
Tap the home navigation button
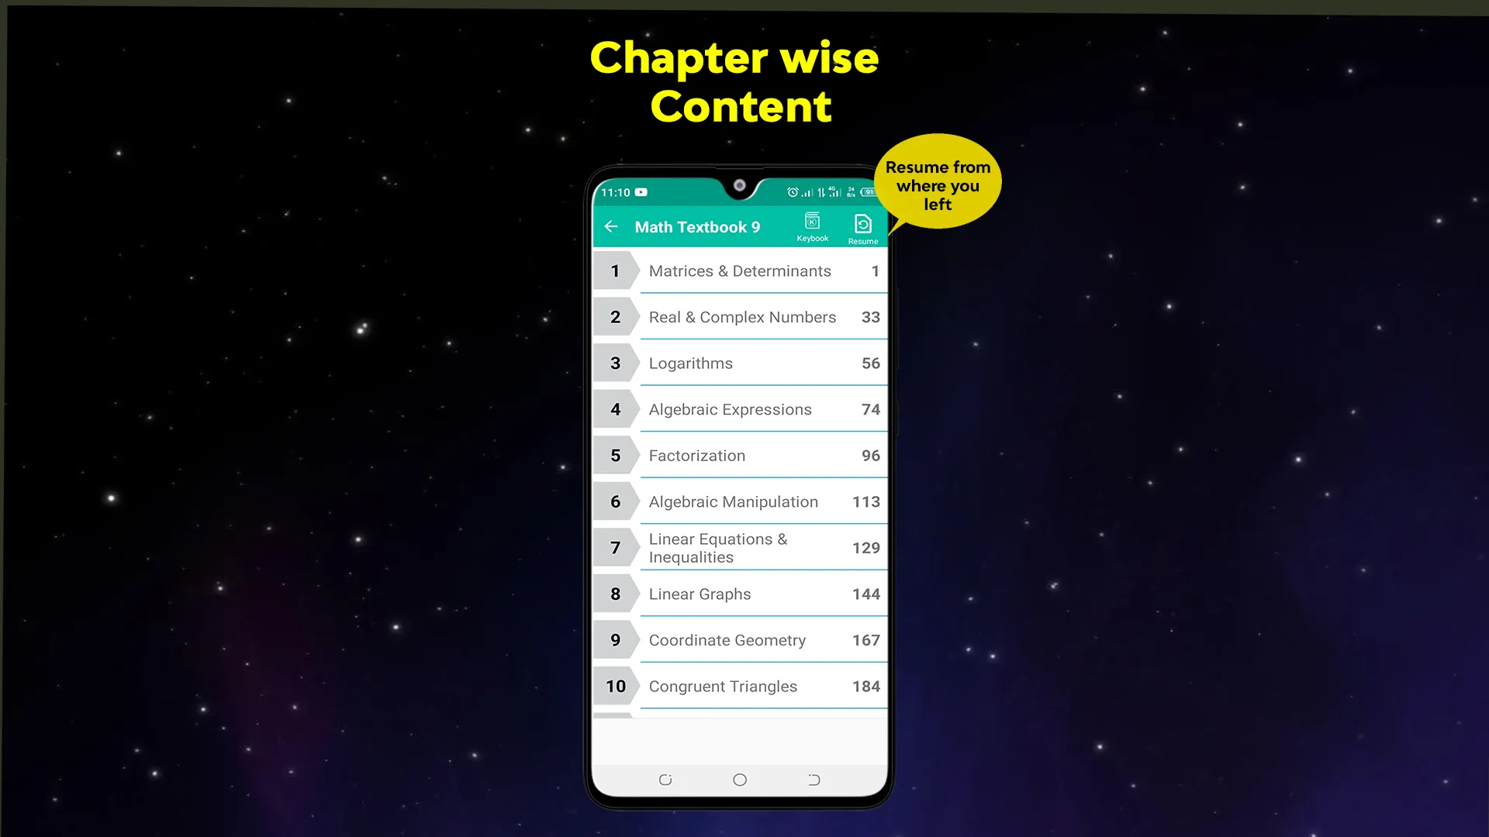coord(739,778)
